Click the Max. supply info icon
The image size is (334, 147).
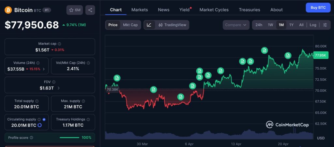coord(83,101)
